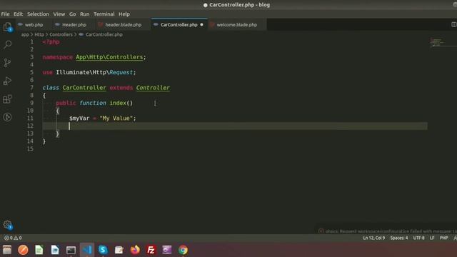Click the split editor icon at top right
The width and height of the screenshot is (457, 257).
tap(454, 24)
